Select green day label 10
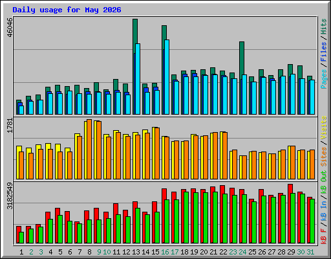The width and height of the screenshot is (331, 259). click(107, 252)
